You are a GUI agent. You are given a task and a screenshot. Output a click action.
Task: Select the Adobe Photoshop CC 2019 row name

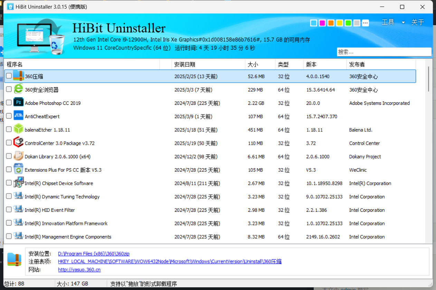[x=53, y=103]
